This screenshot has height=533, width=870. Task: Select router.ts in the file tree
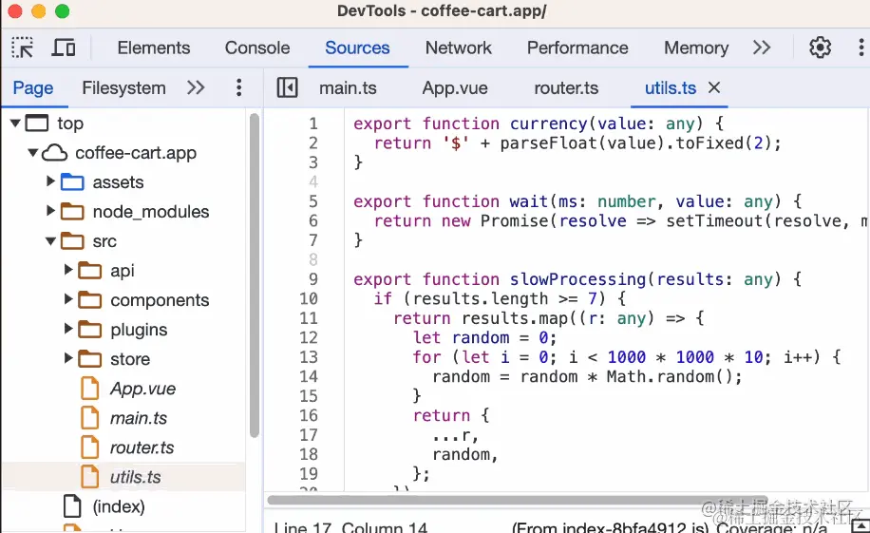(x=142, y=447)
